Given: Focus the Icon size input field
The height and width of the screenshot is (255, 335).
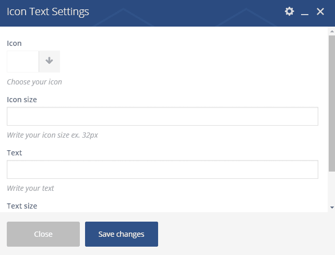Looking at the screenshot, I should [x=162, y=116].
